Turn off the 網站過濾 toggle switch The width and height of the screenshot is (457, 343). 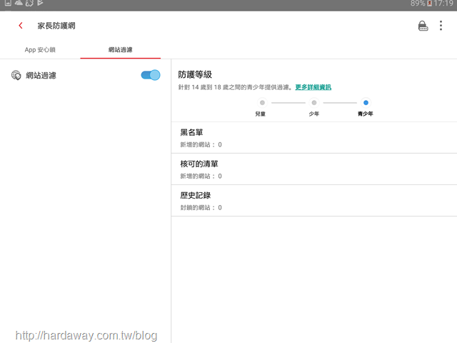pyautogui.click(x=151, y=75)
